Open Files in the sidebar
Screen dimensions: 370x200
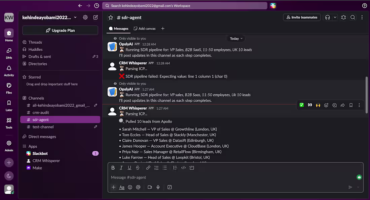(x=9, y=88)
